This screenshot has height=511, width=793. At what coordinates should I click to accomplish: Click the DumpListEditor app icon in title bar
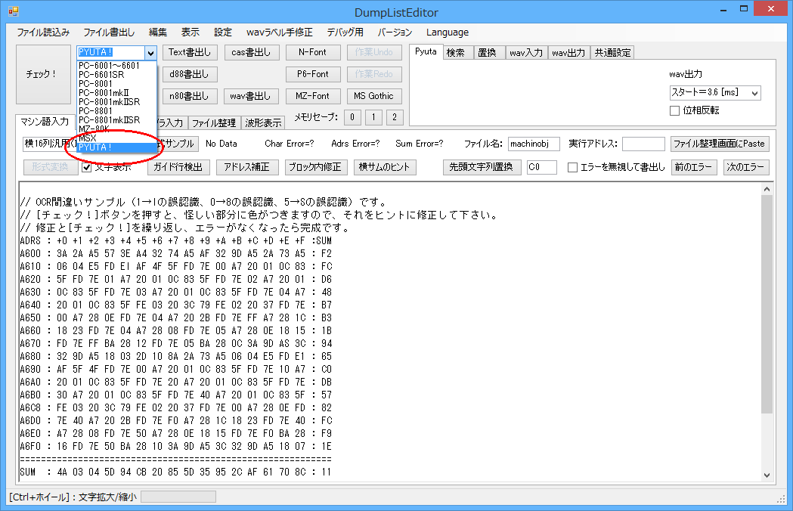click(13, 11)
